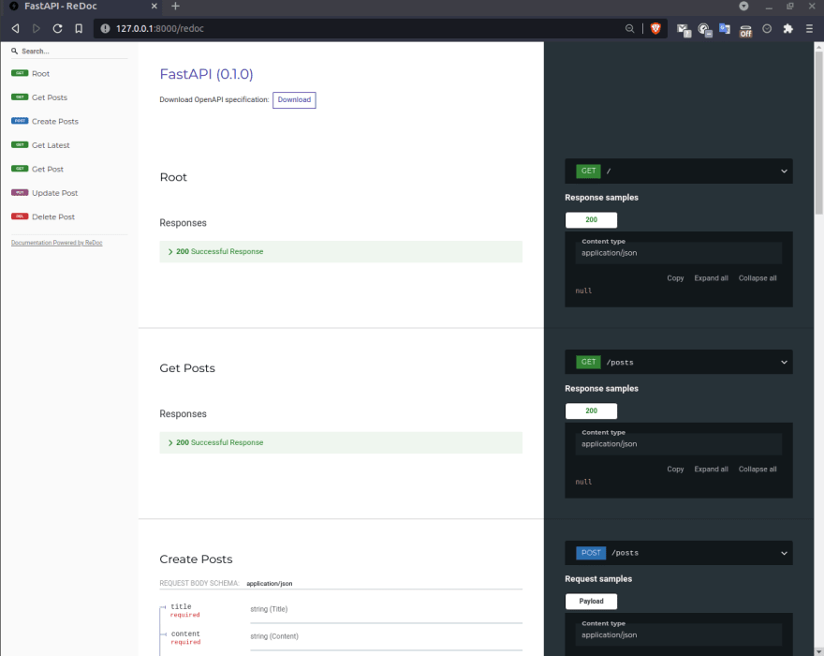Navigate to Root in the sidebar
824x656 pixels.
[x=41, y=74]
